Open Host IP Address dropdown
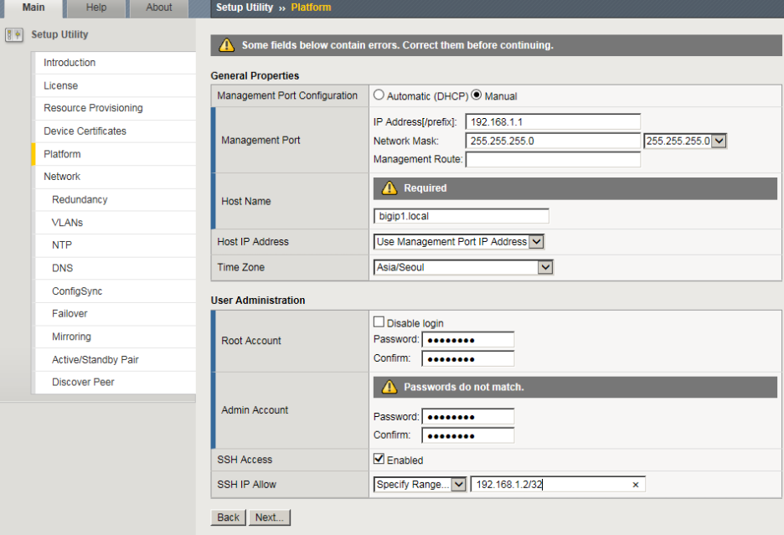 [458, 242]
